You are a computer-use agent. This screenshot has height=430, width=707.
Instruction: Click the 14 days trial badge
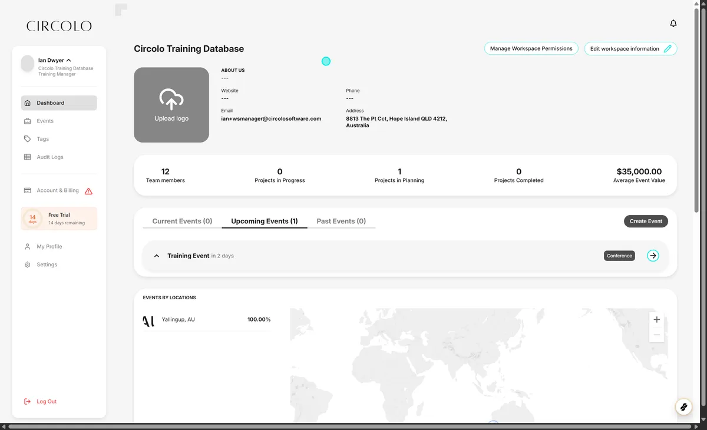(x=32, y=219)
